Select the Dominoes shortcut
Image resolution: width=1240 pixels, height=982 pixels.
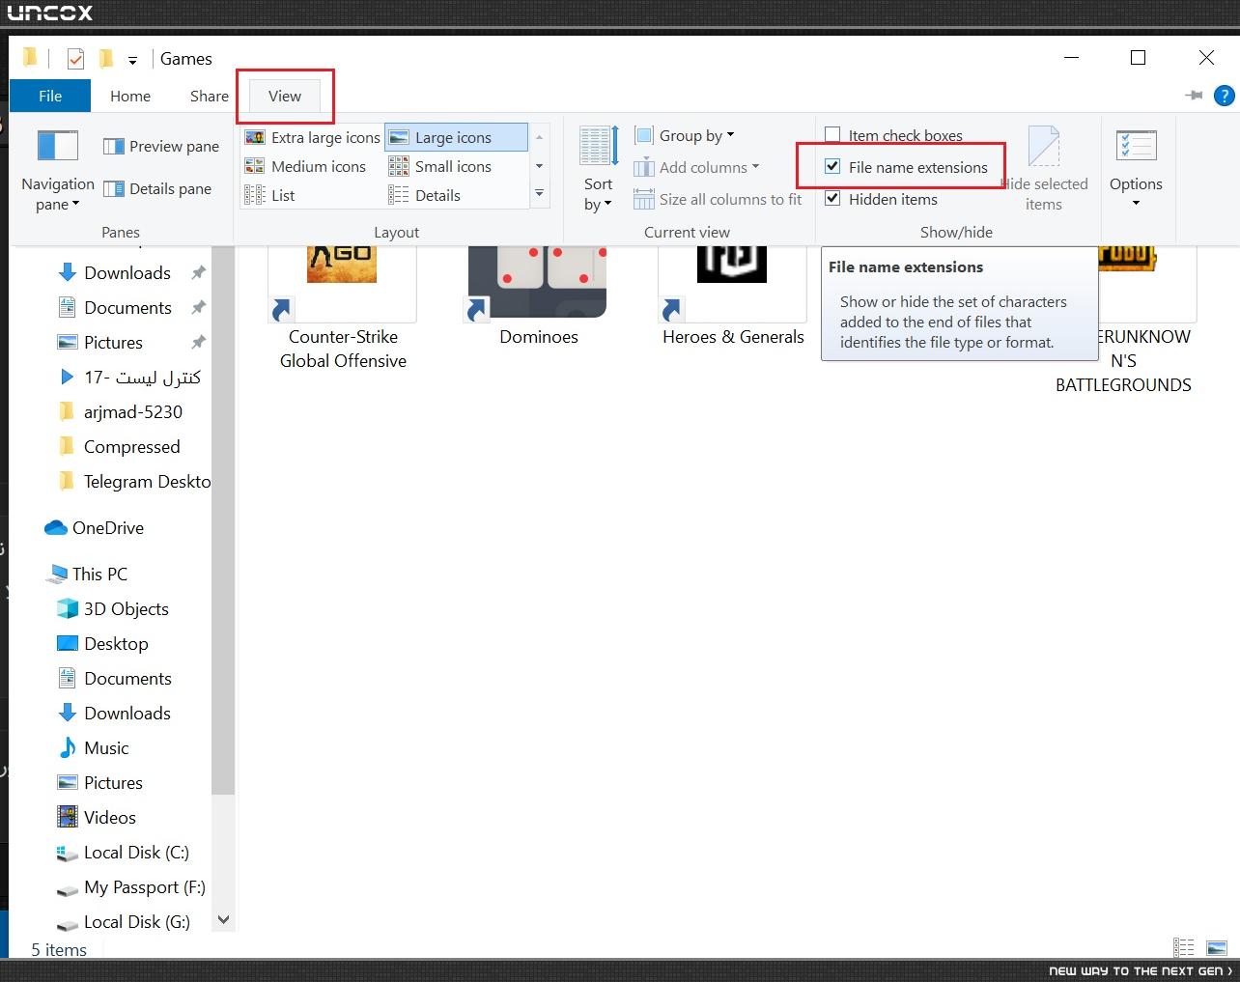coord(538,297)
